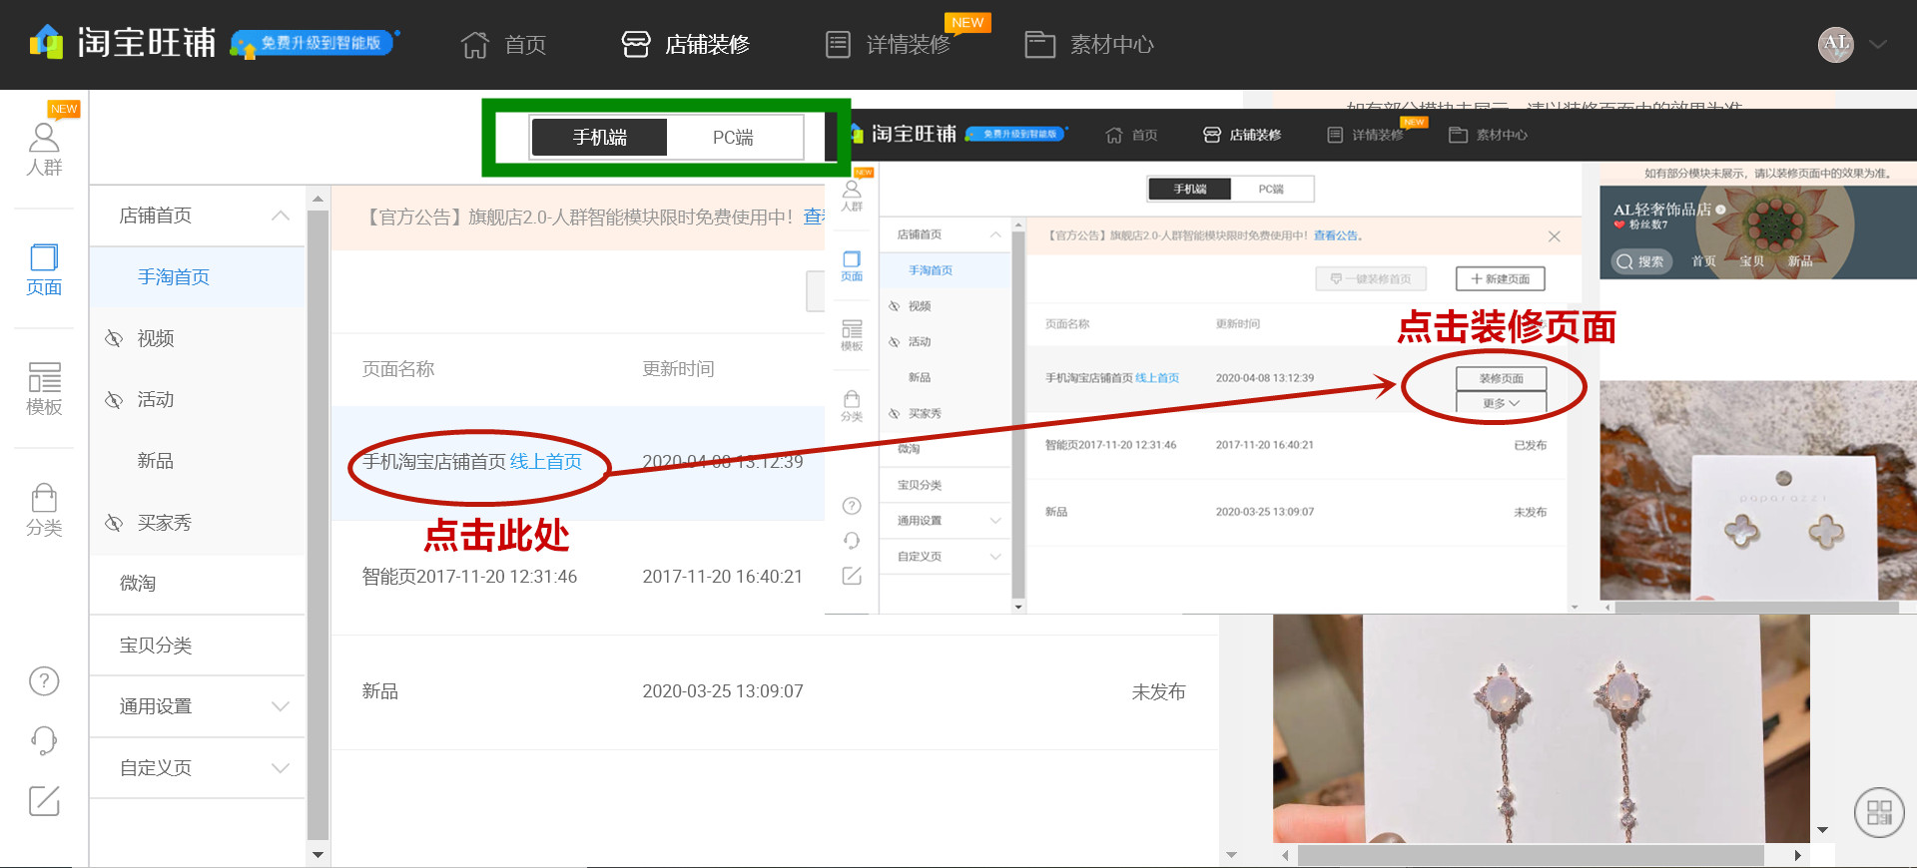Click the edit icon in the inset window sidebar
1917x868 pixels.
(852, 576)
